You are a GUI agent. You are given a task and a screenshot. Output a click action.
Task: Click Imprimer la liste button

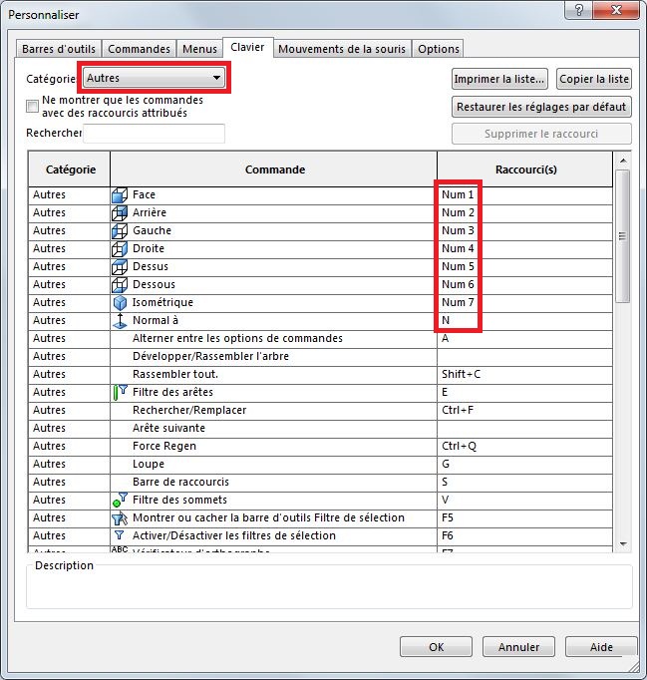(499, 79)
